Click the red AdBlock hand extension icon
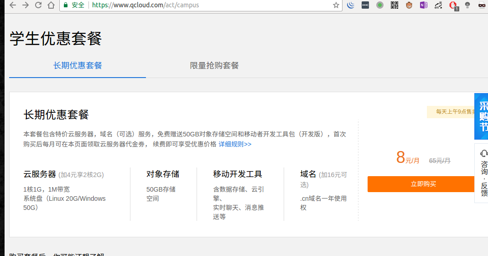This screenshot has width=488, height=256. pos(453,5)
